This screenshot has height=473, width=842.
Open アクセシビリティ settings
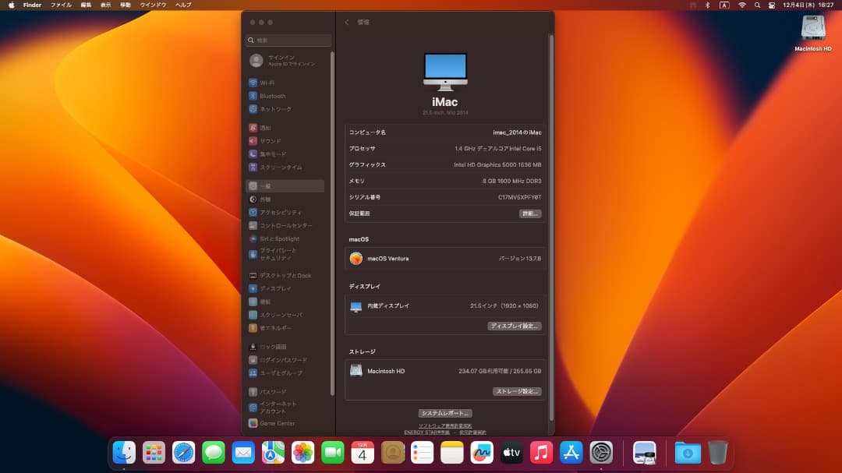[x=279, y=211]
